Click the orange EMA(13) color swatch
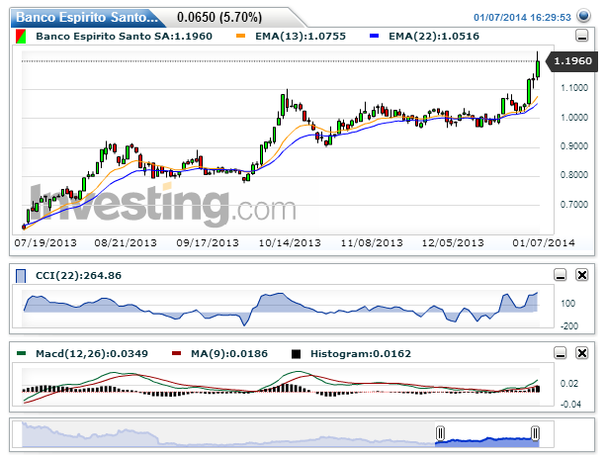Viewport: 605px width, 460px height. [240, 36]
